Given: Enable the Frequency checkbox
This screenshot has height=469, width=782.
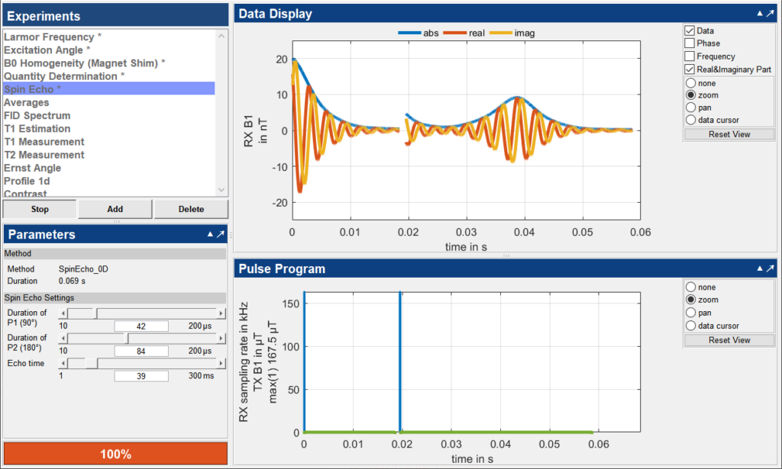Looking at the screenshot, I should click(x=690, y=56).
